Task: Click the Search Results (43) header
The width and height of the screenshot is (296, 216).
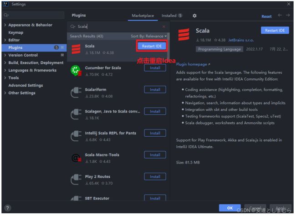Action: (87, 36)
